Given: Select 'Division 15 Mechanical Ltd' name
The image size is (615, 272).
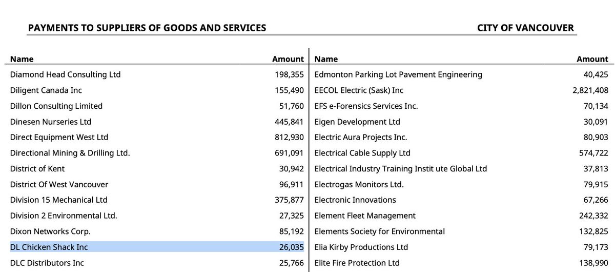Looking at the screenshot, I should pyautogui.click(x=58, y=200).
